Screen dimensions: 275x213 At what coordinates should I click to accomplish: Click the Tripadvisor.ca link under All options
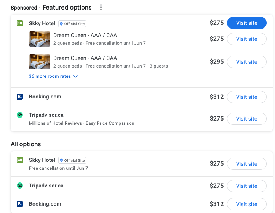(46, 186)
